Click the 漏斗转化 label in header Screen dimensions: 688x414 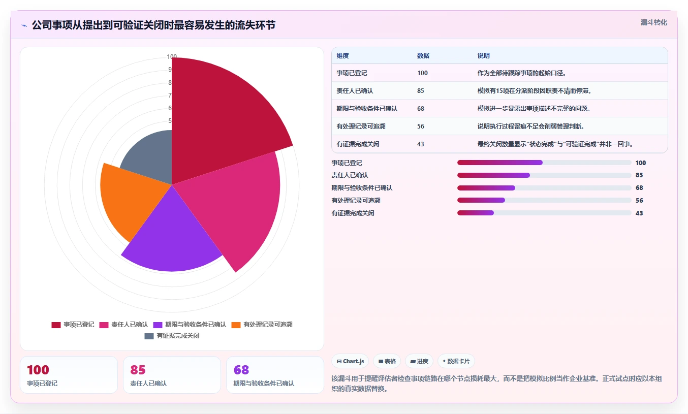653,23
